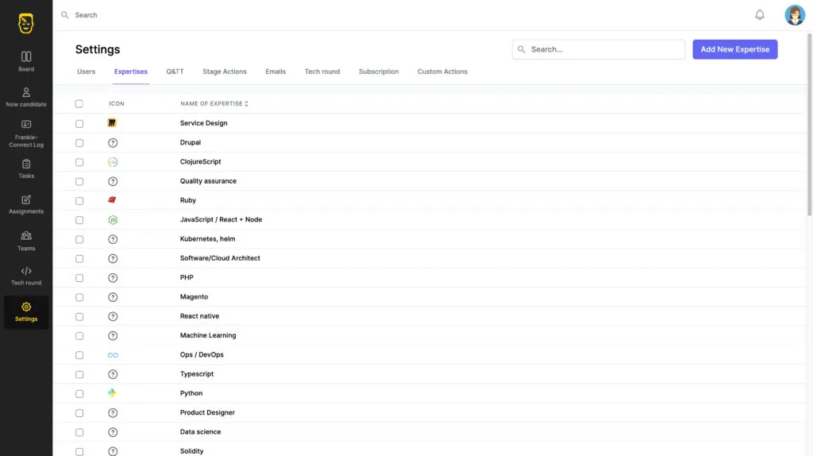Check the JavaScript / React + Node checkbox

pyautogui.click(x=79, y=220)
